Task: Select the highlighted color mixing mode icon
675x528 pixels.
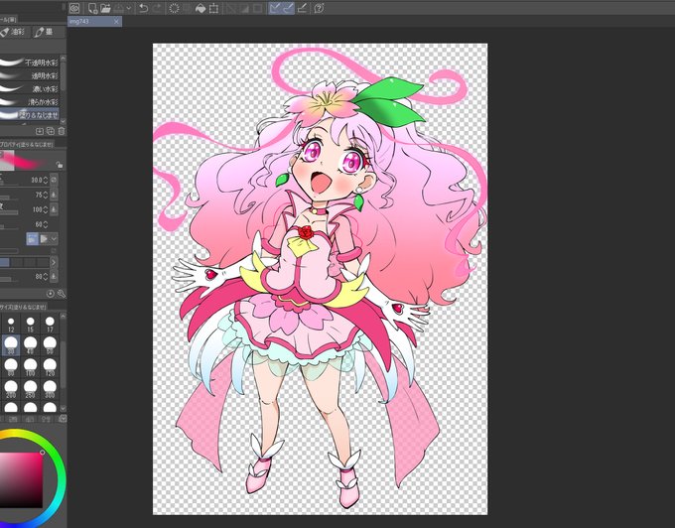Action: click(33, 239)
